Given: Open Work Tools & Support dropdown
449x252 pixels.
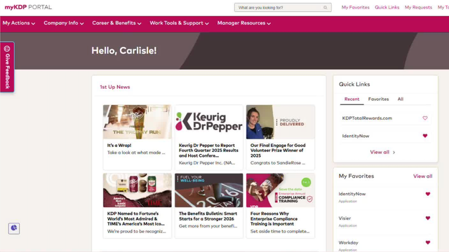Looking at the screenshot, I should pos(179,23).
